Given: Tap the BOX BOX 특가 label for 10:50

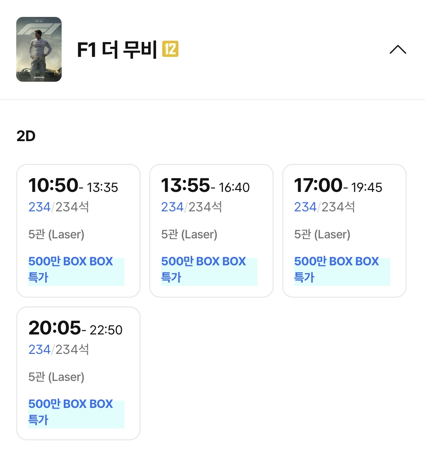Looking at the screenshot, I should tap(76, 269).
